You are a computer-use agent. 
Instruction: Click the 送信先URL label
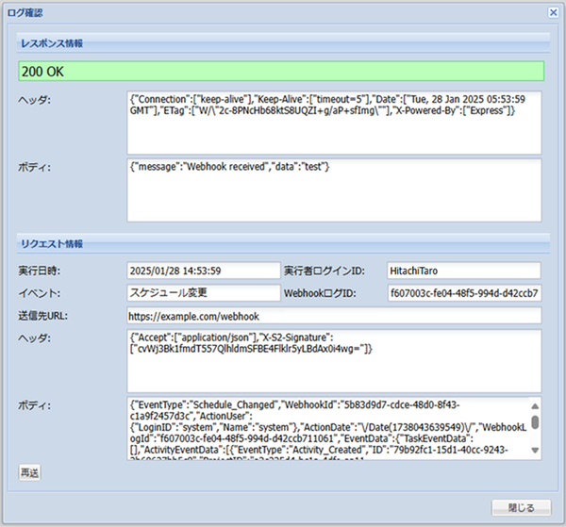43,315
